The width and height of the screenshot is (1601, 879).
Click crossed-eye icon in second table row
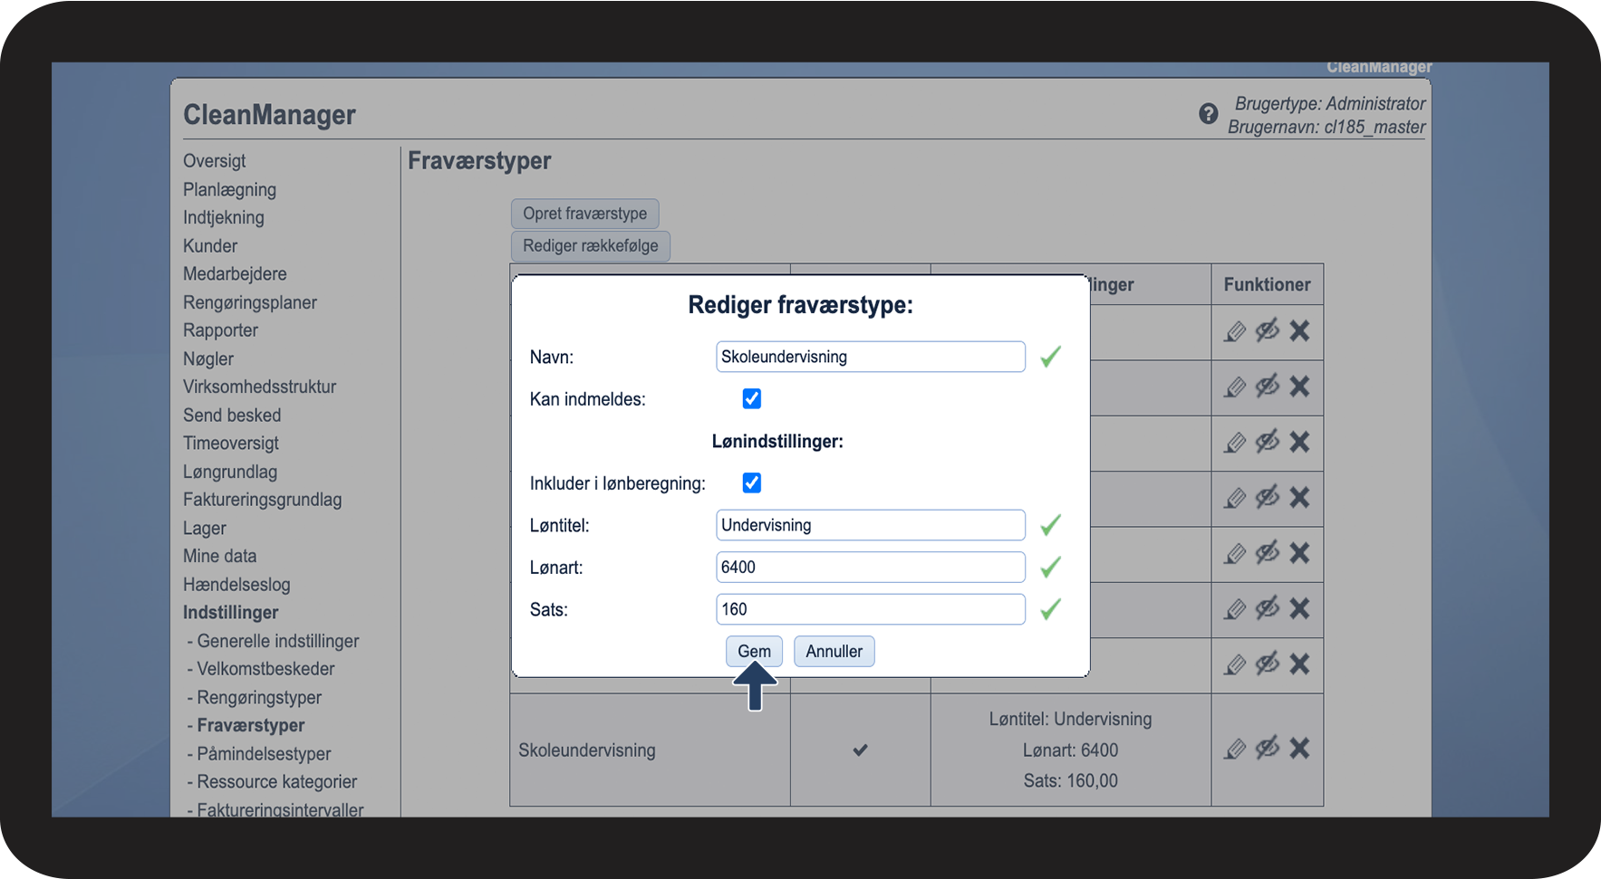click(1268, 387)
